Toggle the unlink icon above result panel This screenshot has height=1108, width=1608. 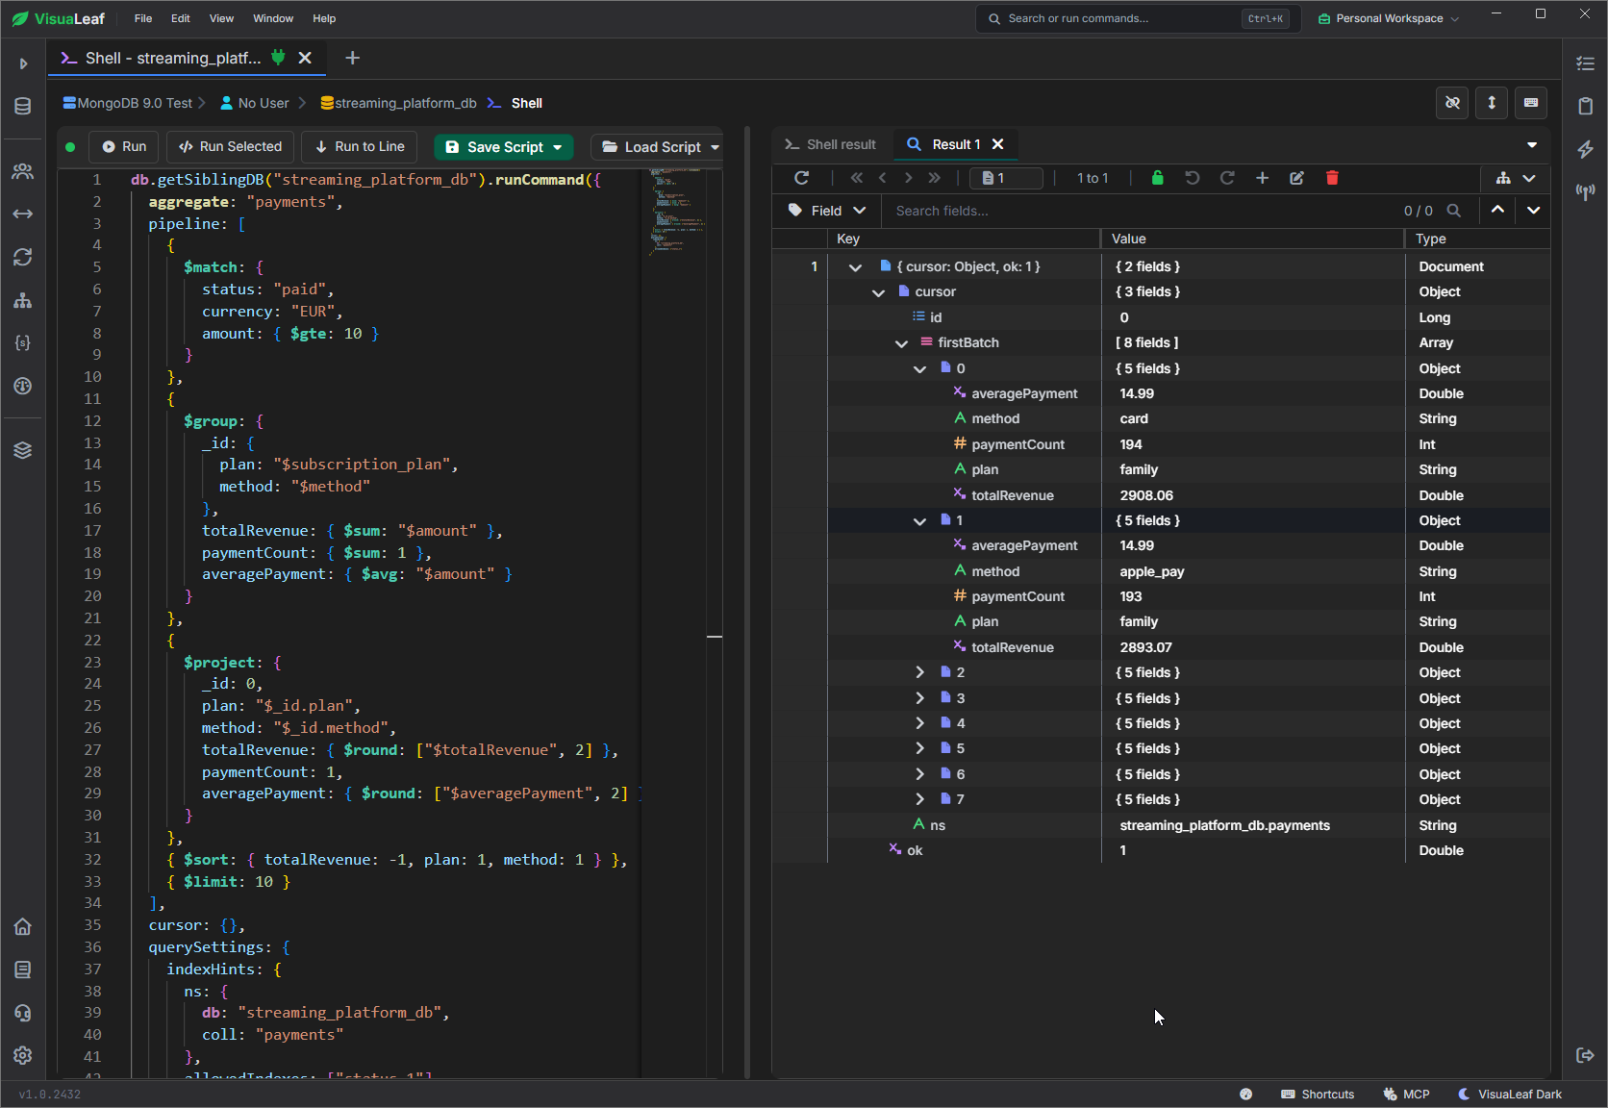pos(1452,103)
